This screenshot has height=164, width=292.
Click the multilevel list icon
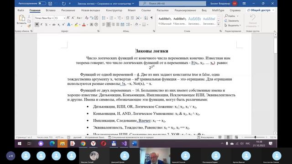tap(119, 18)
